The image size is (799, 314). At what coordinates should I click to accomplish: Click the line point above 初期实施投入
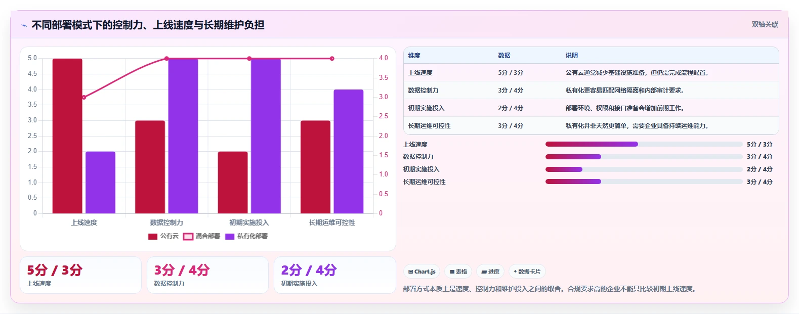249,59
